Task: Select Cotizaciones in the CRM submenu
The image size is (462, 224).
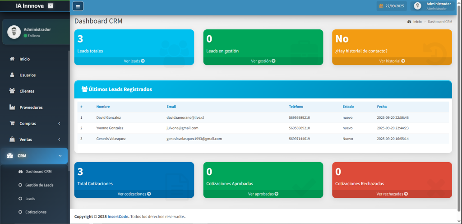Action: coord(36,212)
